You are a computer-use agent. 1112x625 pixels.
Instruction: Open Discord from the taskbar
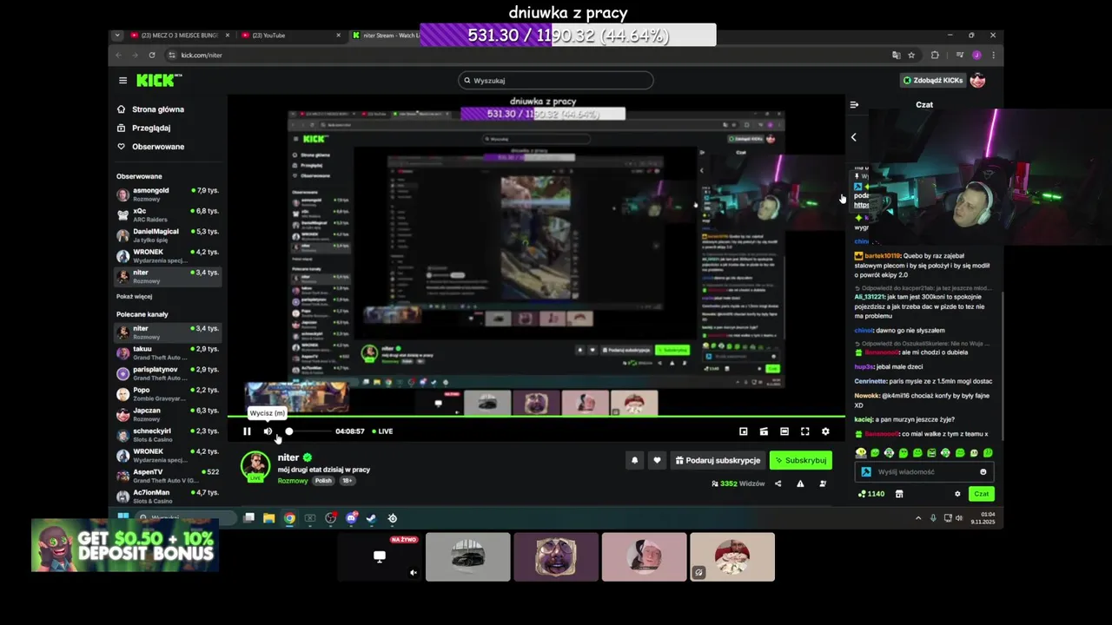[351, 518]
